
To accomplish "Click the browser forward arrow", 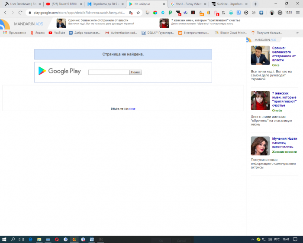I will 13,13.
